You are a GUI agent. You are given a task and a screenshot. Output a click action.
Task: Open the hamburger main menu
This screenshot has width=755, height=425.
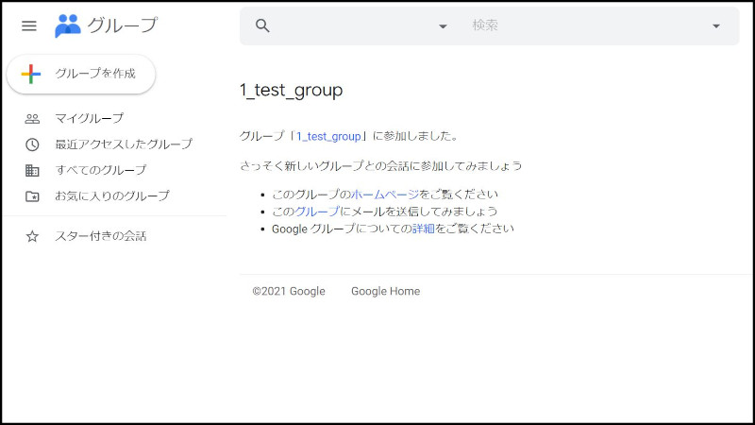tap(29, 25)
